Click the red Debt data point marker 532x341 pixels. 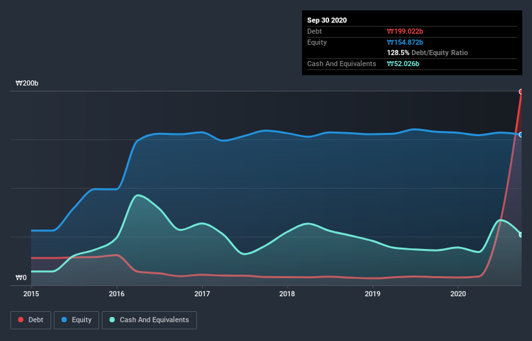pyautogui.click(x=521, y=91)
